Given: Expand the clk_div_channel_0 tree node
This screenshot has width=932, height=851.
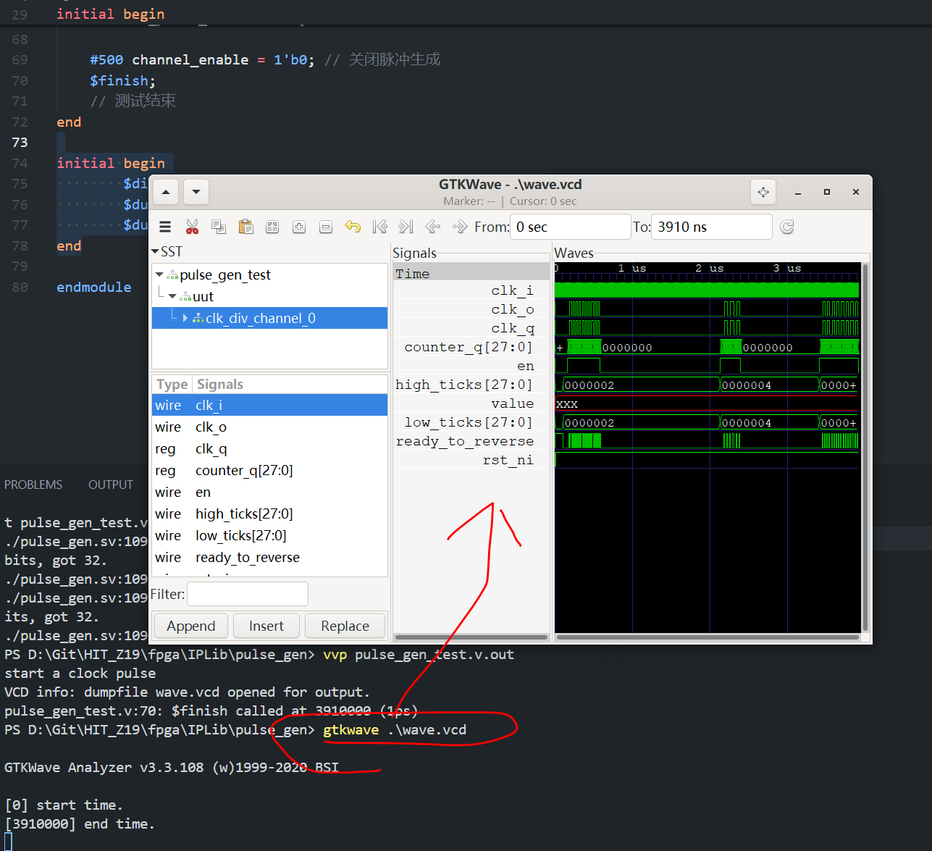Looking at the screenshot, I should coord(185,318).
